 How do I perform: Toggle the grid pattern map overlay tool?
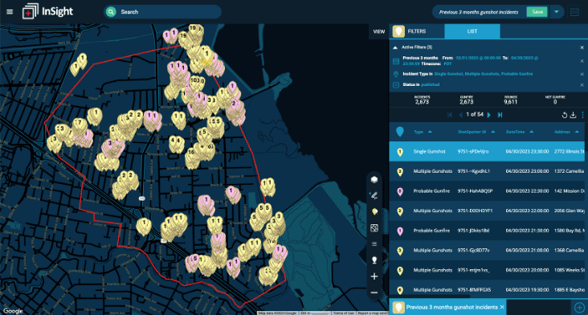click(374, 228)
